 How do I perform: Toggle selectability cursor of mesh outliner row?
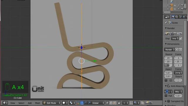(179, 9)
